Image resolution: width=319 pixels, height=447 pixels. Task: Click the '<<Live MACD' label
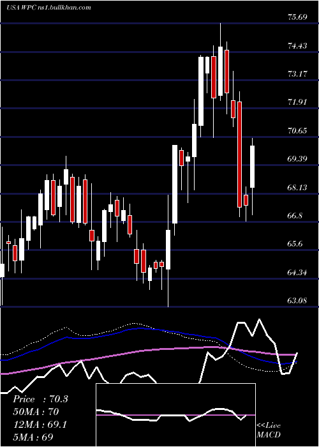click(x=269, y=430)
